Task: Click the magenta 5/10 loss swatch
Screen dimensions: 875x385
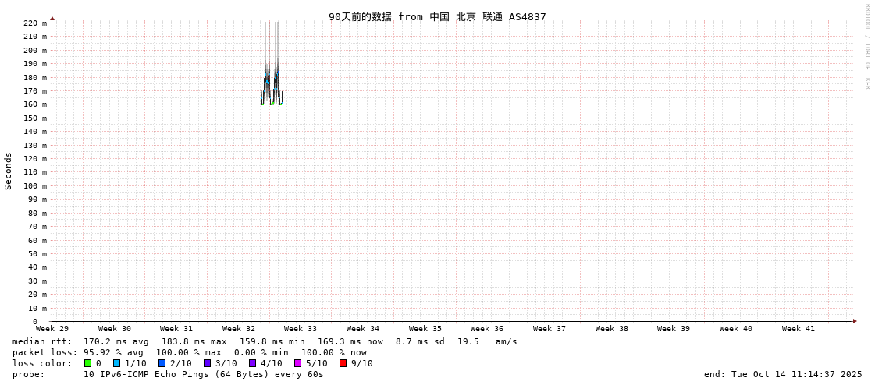Action: [298, 363]
